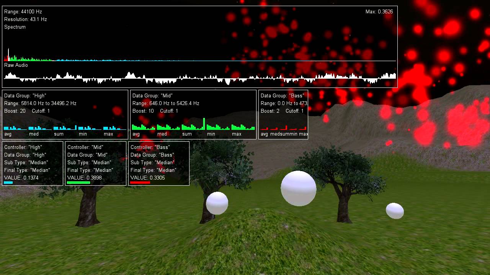Image resolution: width=490 pixels, height=275 pixels.
Task: Click the largest white sphere
Action: tap(299, 188)
